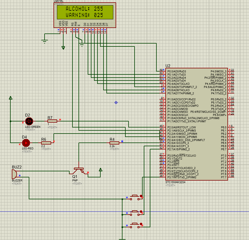The image size is (249, 240).
Task: Select resistor R4 in the schematic
Action: (114, 143)
